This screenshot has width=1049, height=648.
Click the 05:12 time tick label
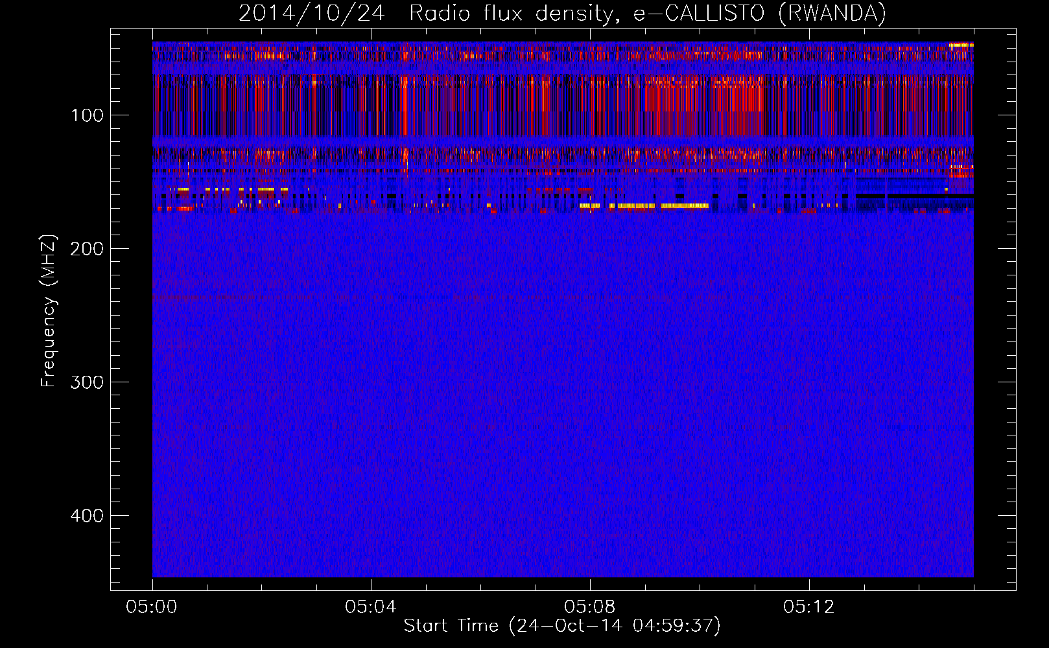tap(809, 607)
